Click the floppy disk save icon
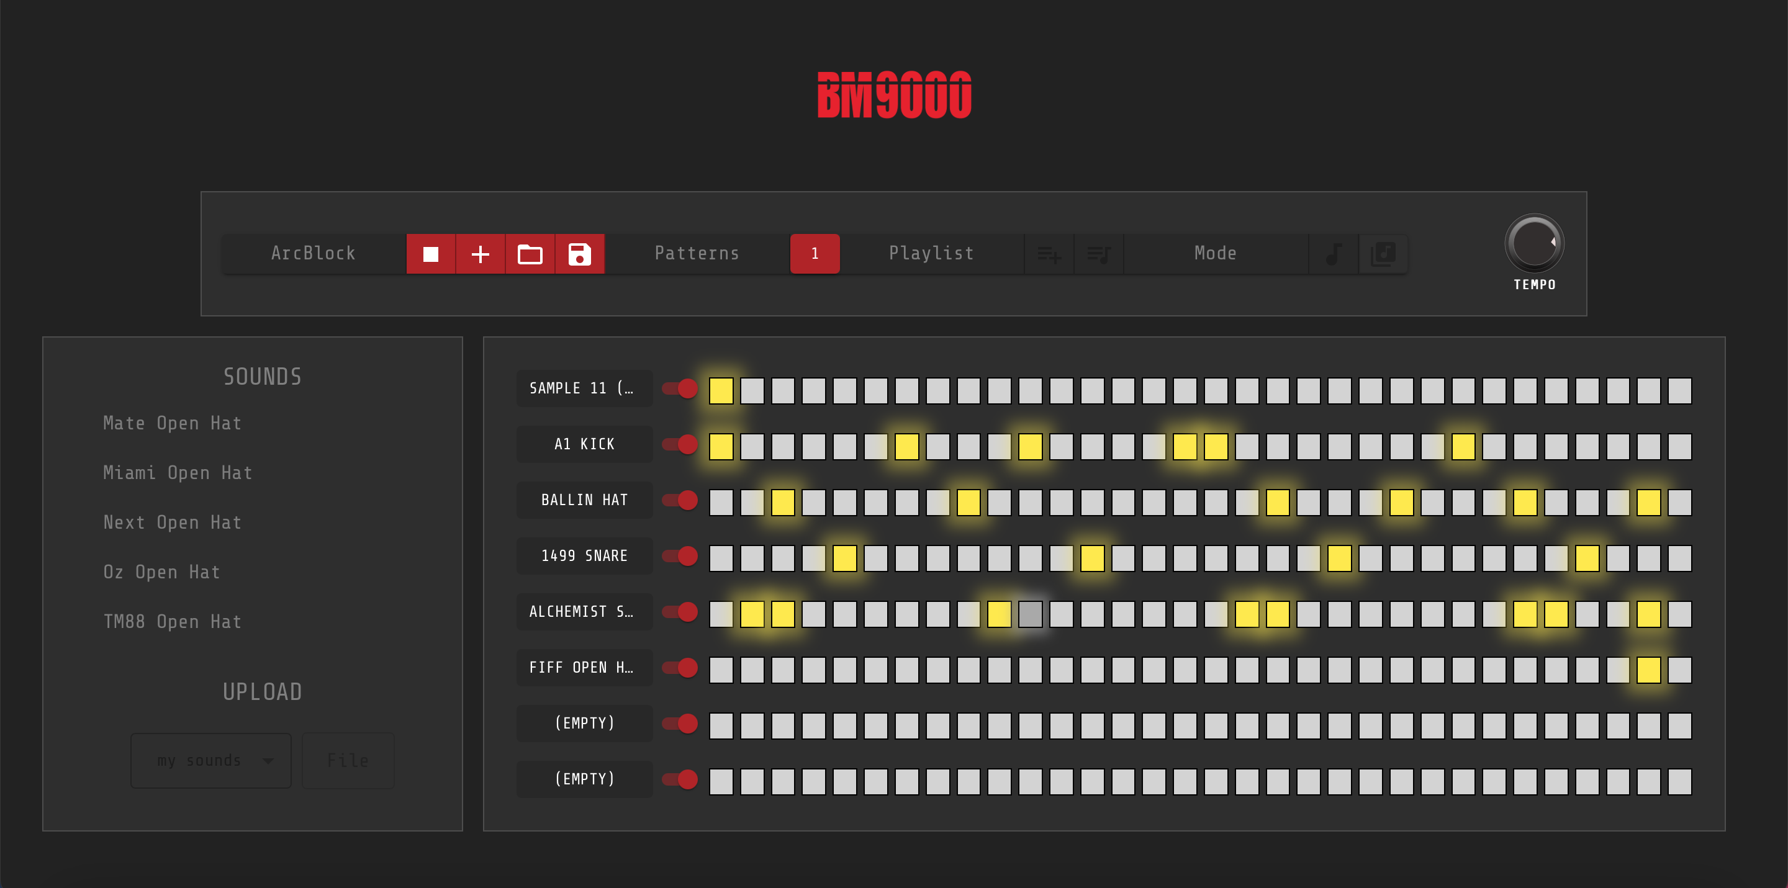The width and height of the screenshot is (1788, 888). tap(580, 254)
